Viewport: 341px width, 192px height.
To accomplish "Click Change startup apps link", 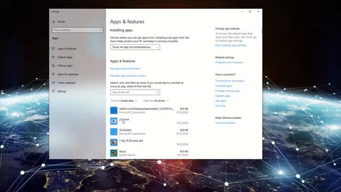I will pyautogui.click(x=228, y=91).
